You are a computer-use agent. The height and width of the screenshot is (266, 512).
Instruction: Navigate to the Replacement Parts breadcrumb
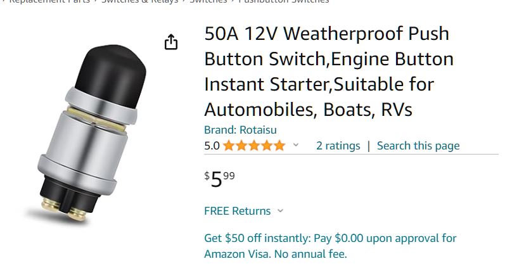click(49, 2)
